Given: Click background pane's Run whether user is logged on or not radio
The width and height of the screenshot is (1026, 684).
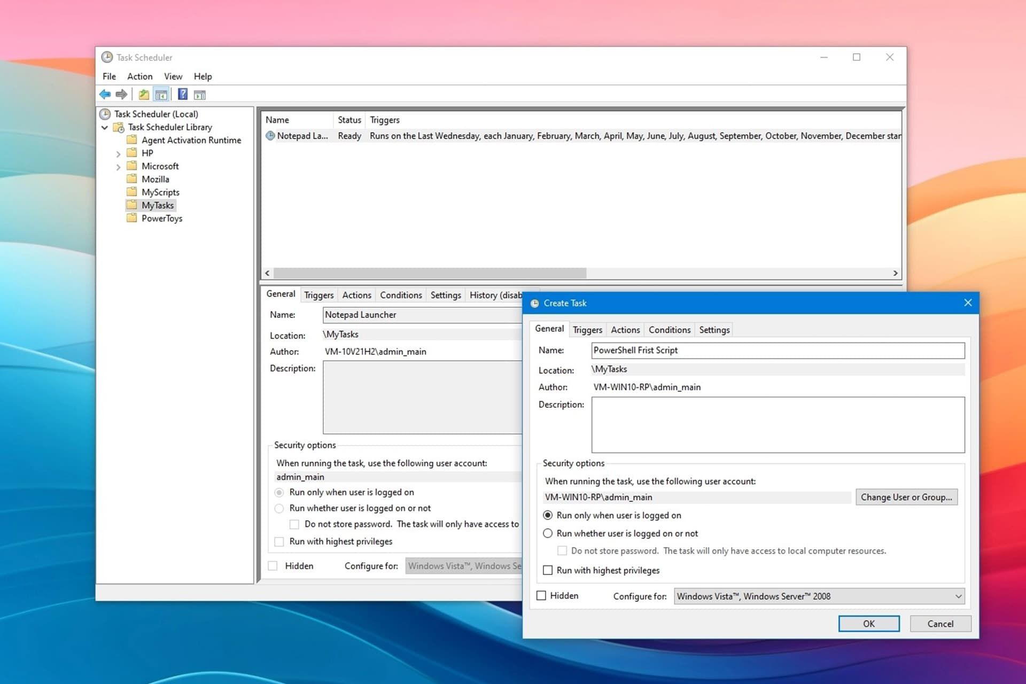Looking at the screenshot, I should [x=279, y=508].
